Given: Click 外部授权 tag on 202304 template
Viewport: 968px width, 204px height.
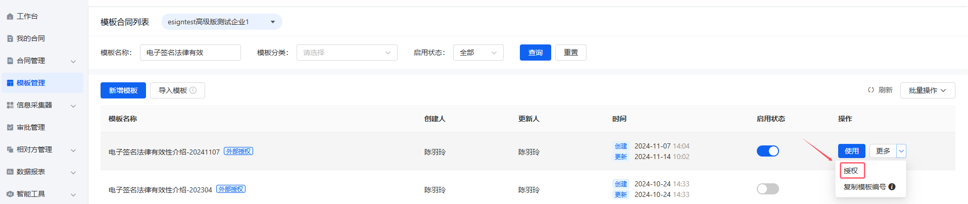Looking at the screenshot, I should pos(231,189).
